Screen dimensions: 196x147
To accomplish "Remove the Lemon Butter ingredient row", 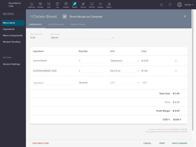I will coord(176,61).
